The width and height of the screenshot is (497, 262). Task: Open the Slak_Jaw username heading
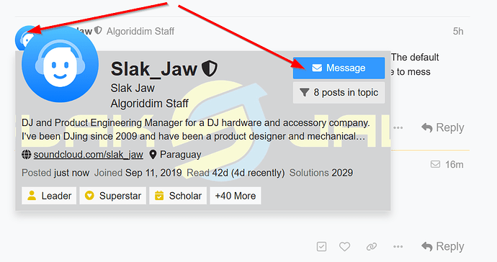pos(153,69)
